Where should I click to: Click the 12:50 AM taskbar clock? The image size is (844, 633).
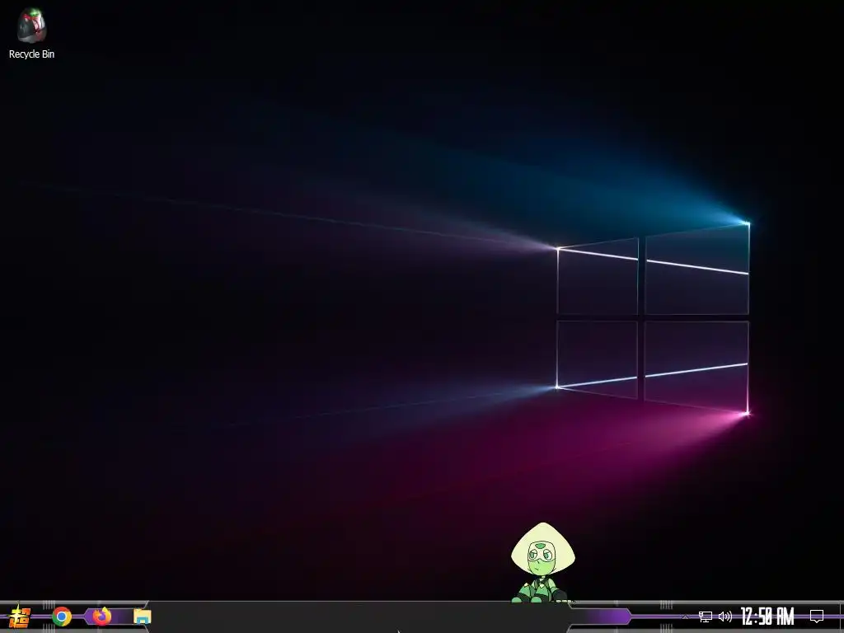767,617
